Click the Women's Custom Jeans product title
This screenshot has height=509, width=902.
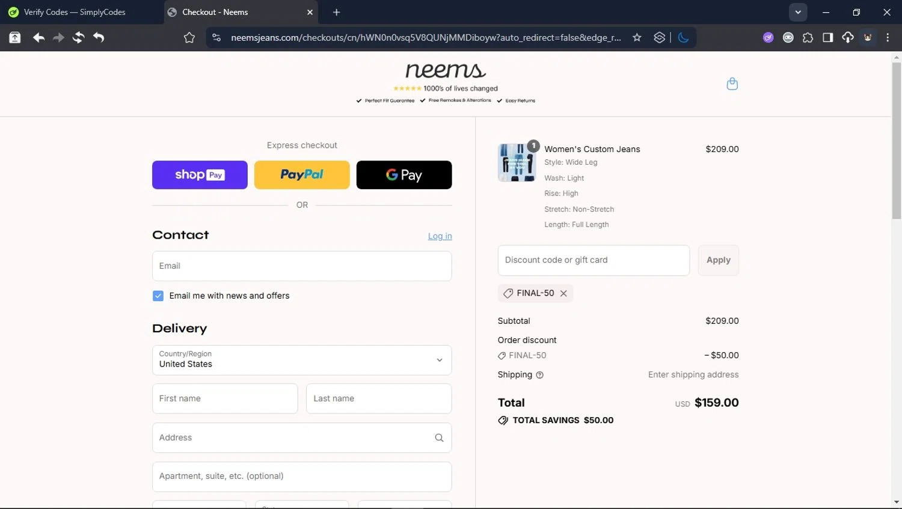coord(592,149)
